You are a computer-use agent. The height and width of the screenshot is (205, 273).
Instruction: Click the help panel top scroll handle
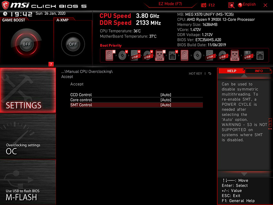coord(244,76)
